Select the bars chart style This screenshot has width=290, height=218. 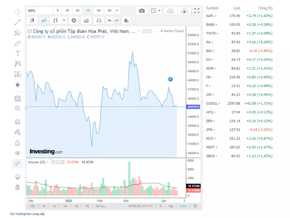coord(55,20)
